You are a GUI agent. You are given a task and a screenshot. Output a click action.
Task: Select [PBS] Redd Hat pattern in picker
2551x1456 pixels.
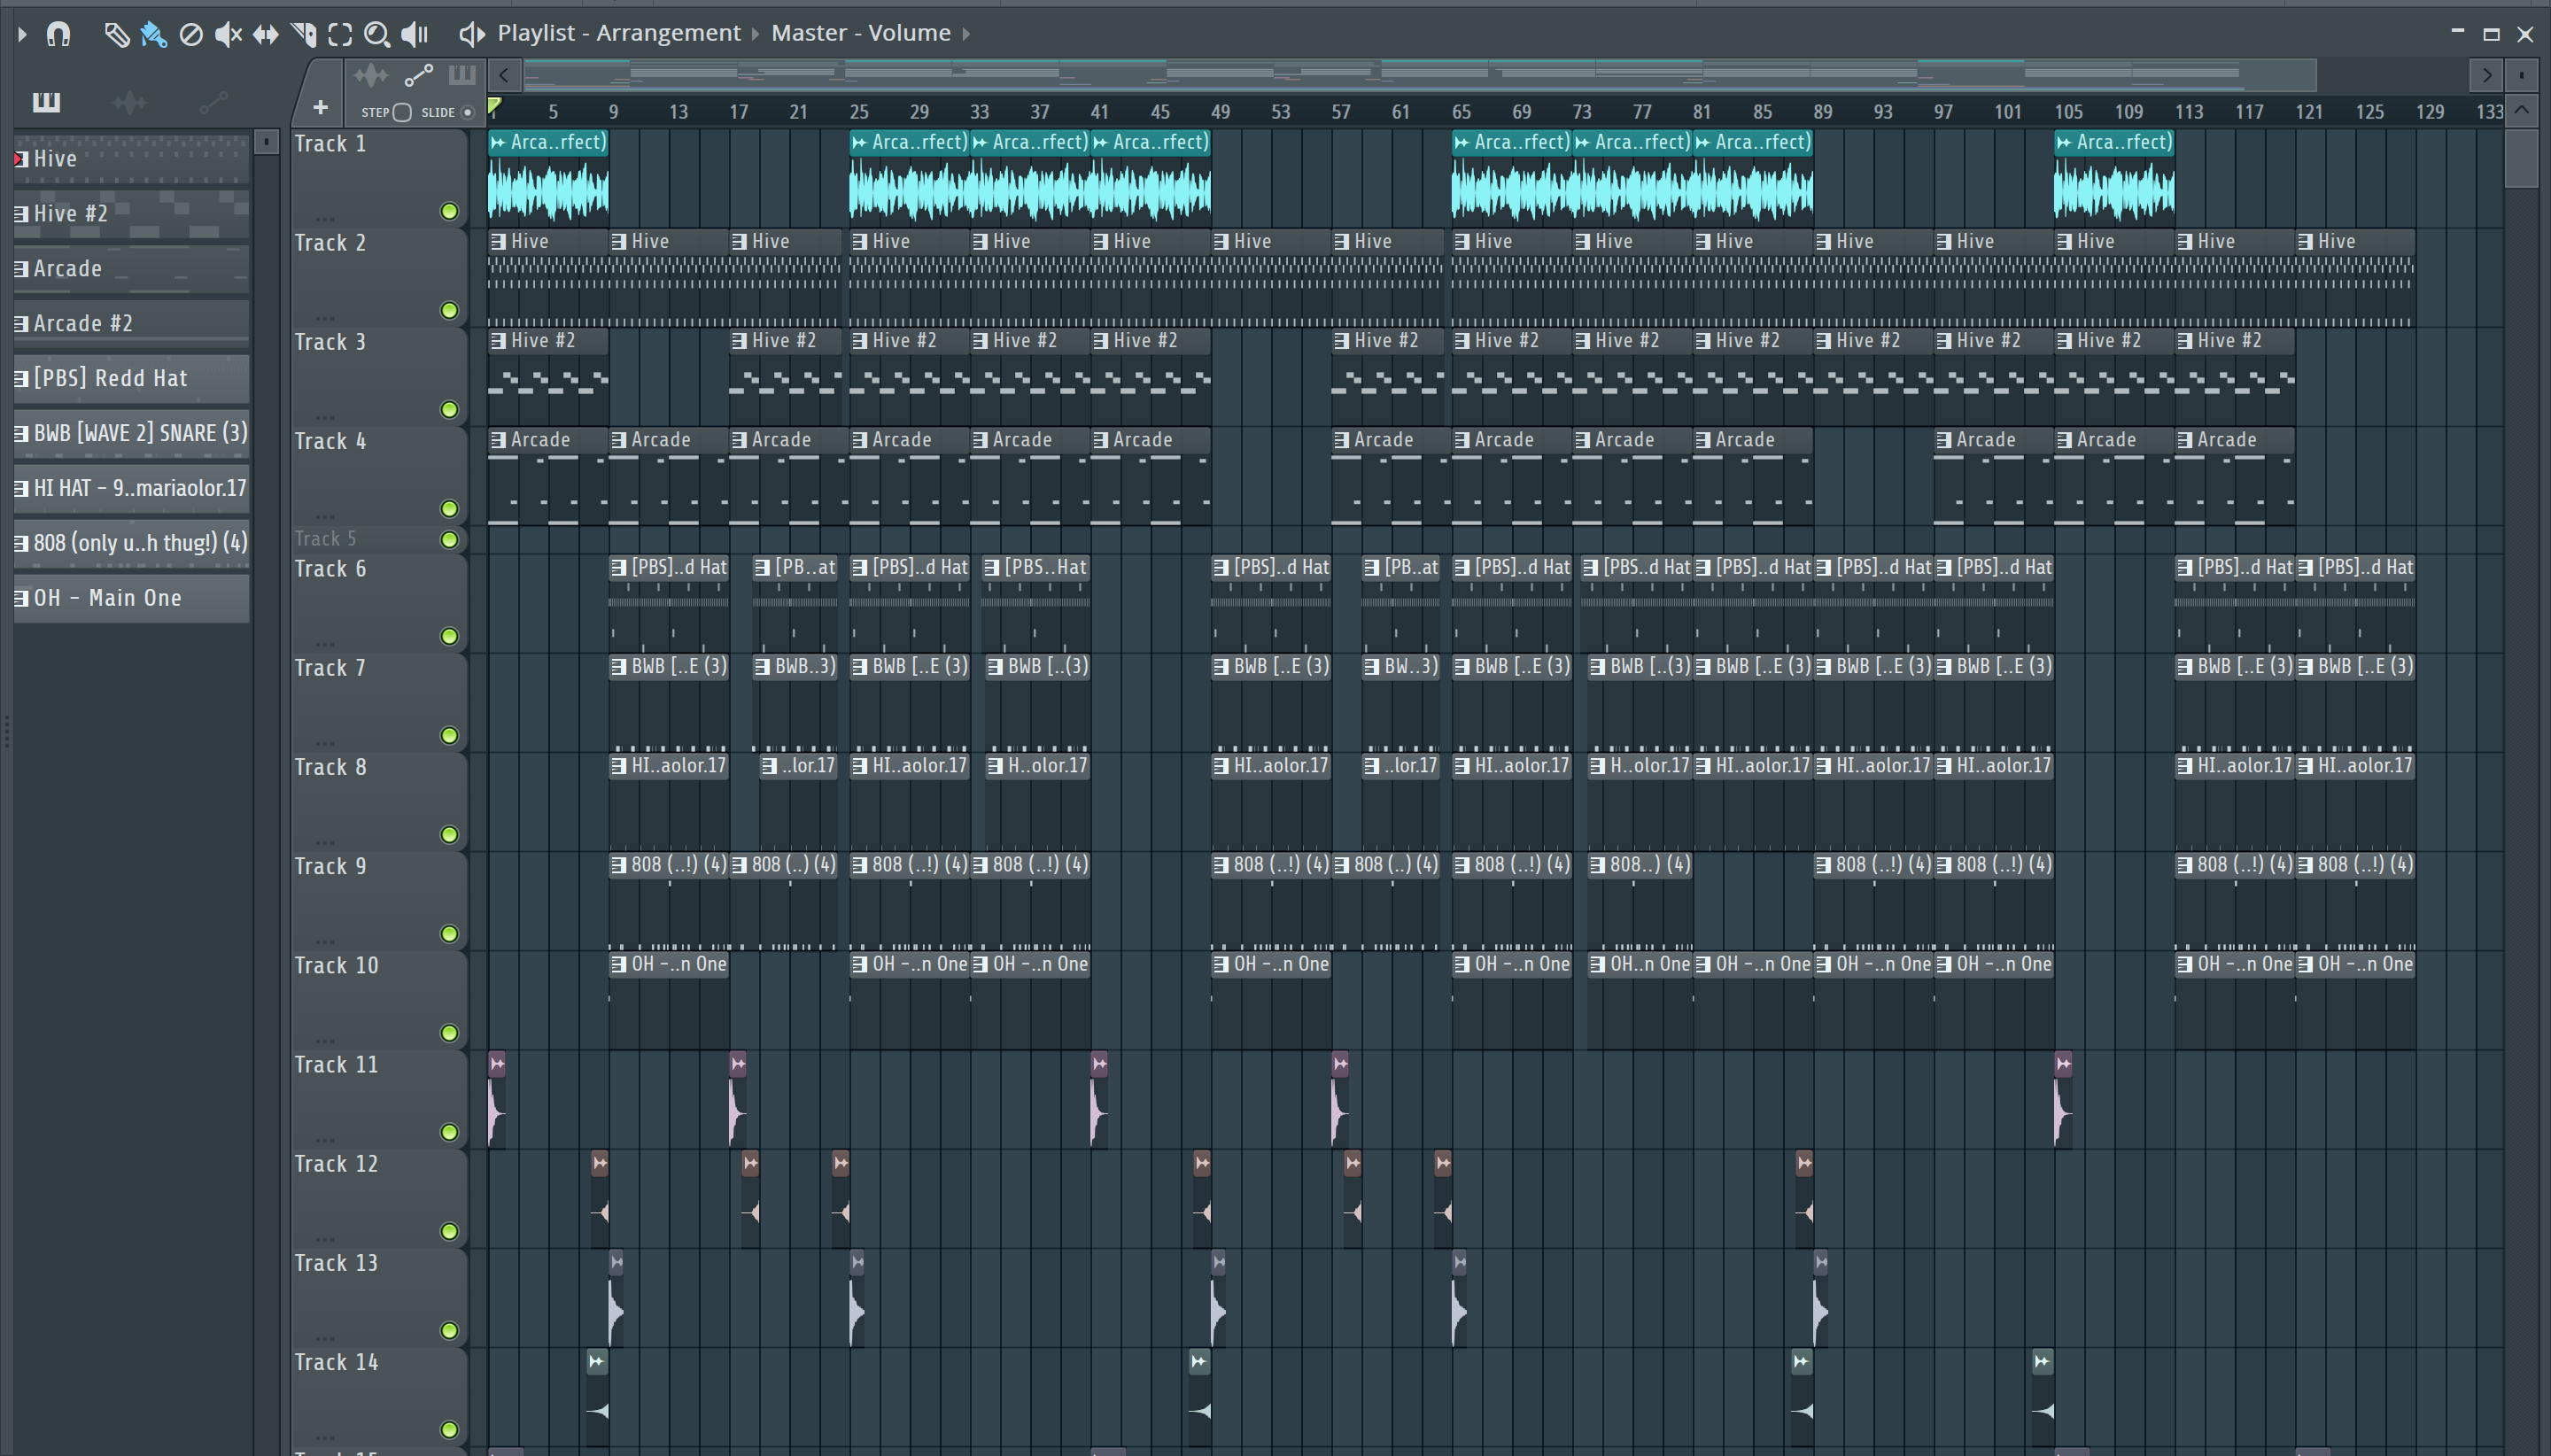(132, 379)
